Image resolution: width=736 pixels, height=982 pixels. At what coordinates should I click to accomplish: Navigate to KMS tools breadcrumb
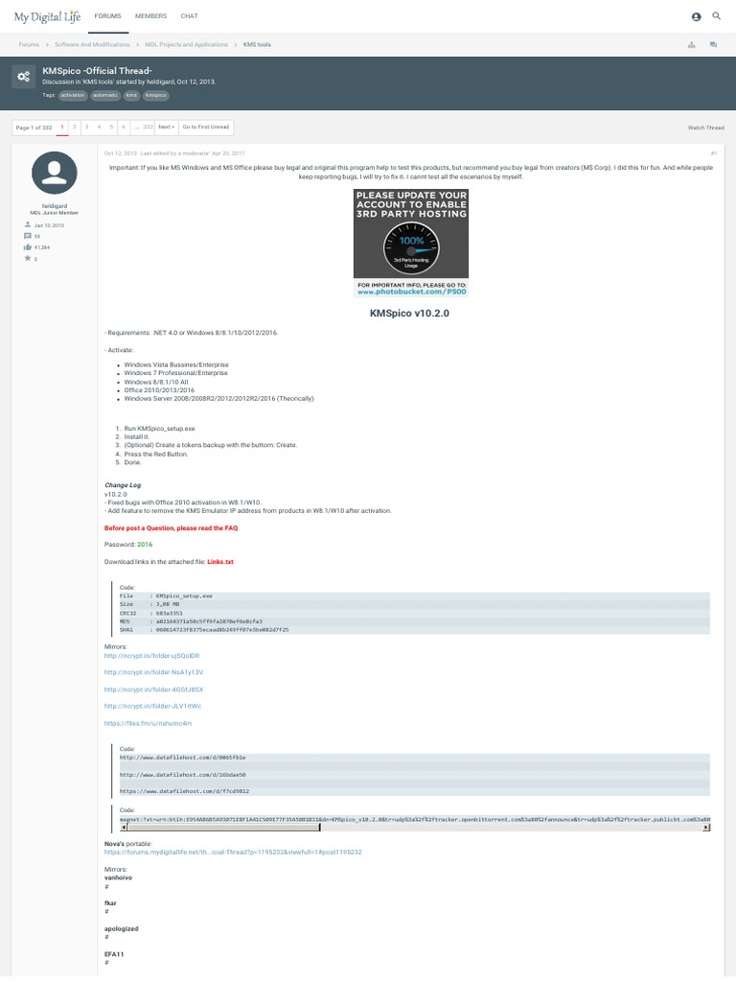point(257,44)
